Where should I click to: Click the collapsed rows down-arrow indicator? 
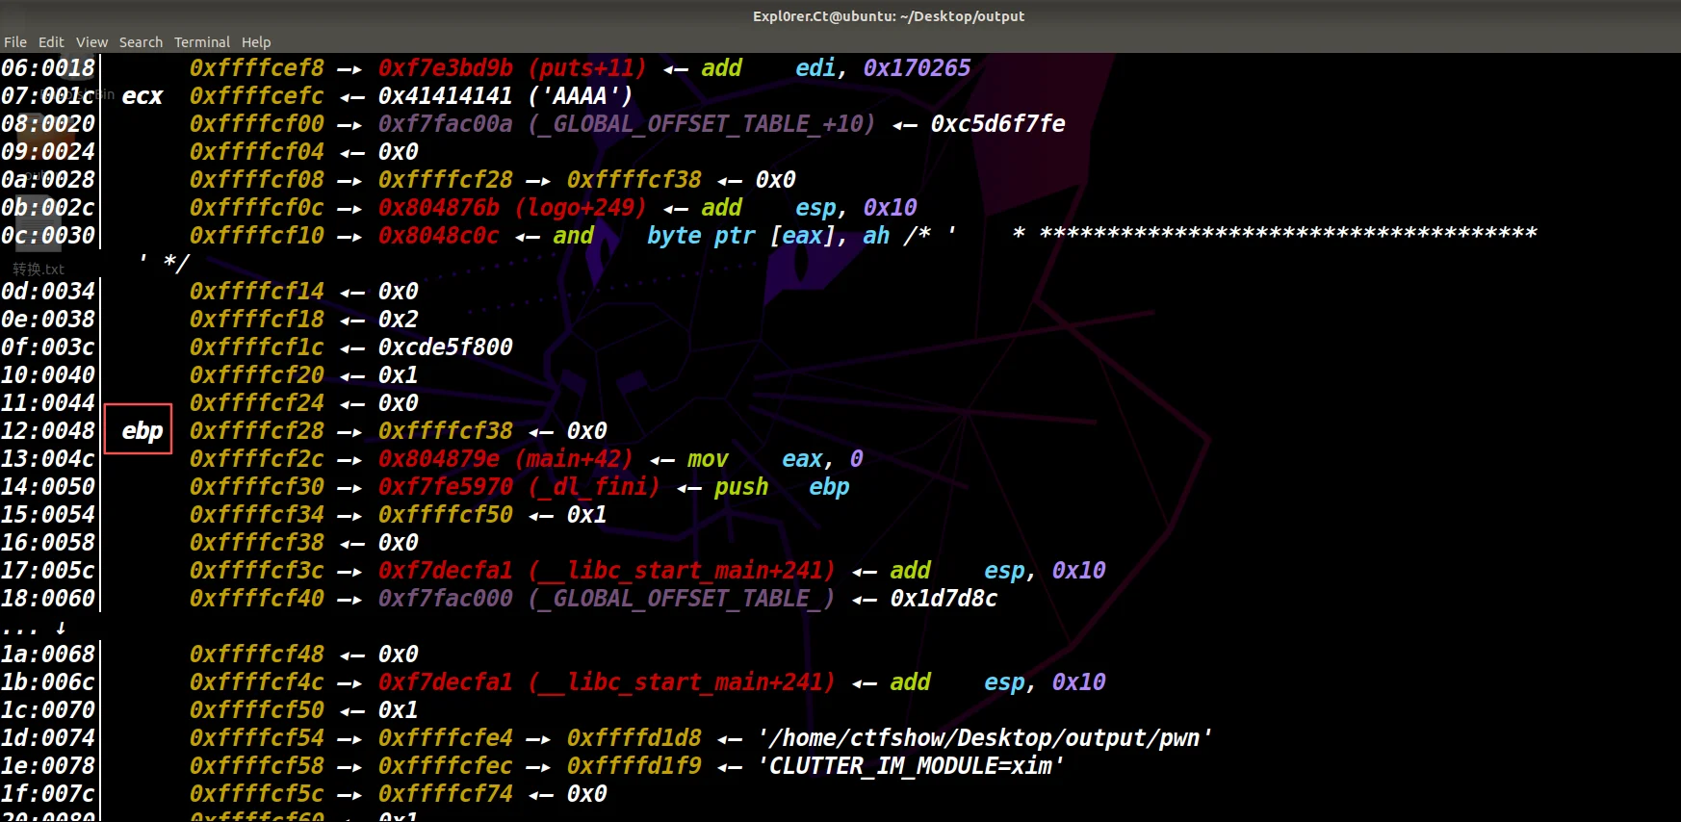tap(60, 628)
